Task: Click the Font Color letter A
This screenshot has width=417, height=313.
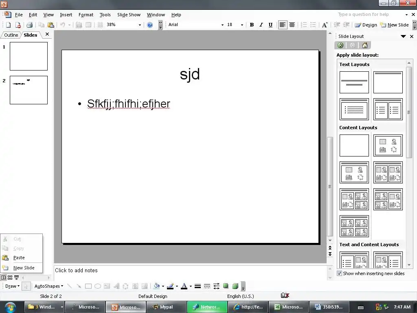Action: click(184, 286)
